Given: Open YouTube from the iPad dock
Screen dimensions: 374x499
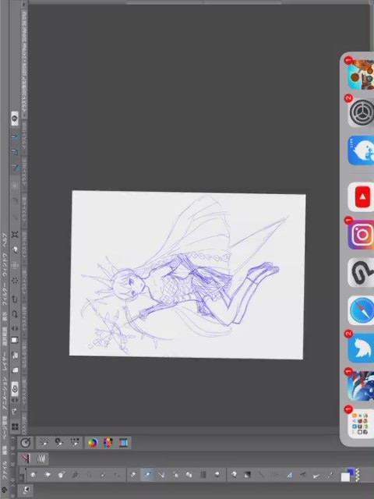Looking at the screenshot, I should [362, 197].
